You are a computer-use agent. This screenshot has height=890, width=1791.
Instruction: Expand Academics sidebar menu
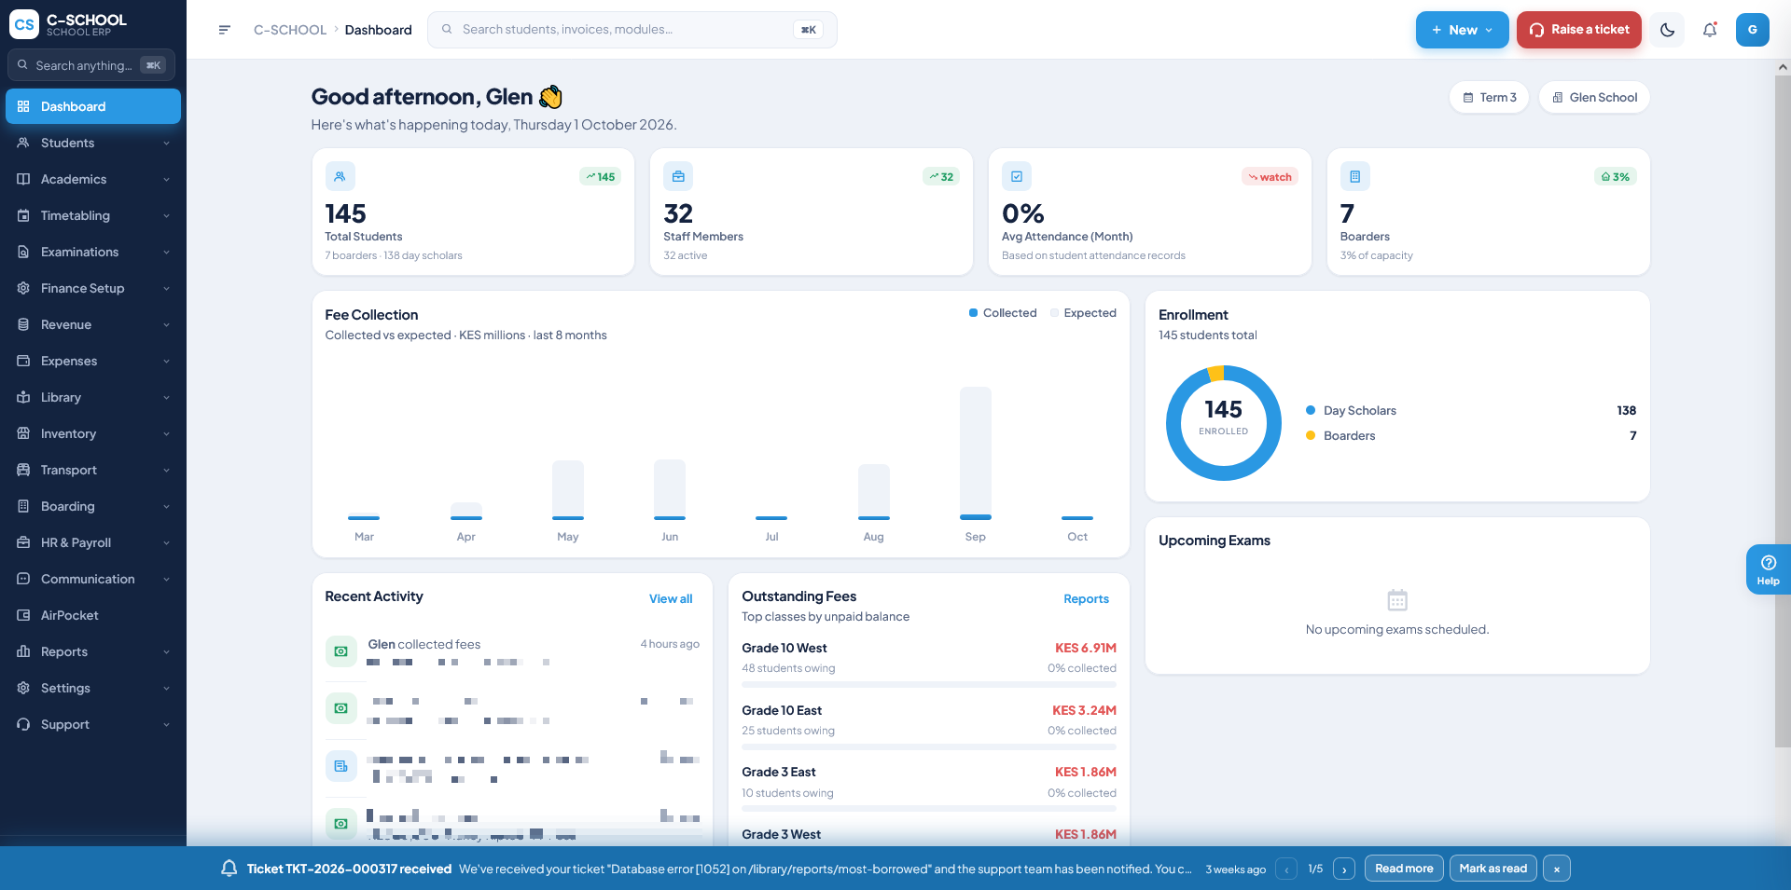click(x=93, y=179)
